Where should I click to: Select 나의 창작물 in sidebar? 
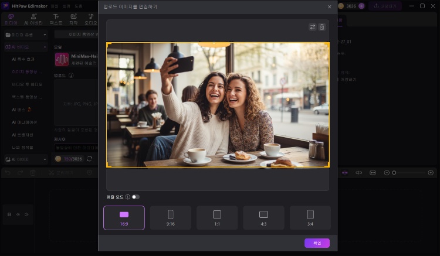(x=22, y=147)
